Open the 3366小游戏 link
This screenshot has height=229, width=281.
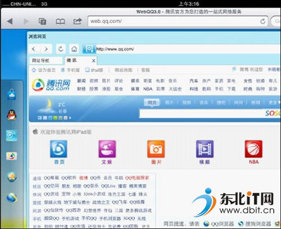tap(94, 194)
